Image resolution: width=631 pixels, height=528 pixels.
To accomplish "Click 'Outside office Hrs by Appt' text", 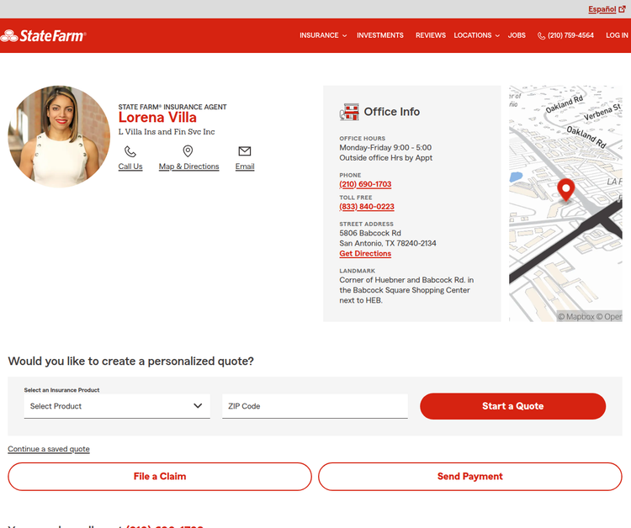I will tap(386, 158).
